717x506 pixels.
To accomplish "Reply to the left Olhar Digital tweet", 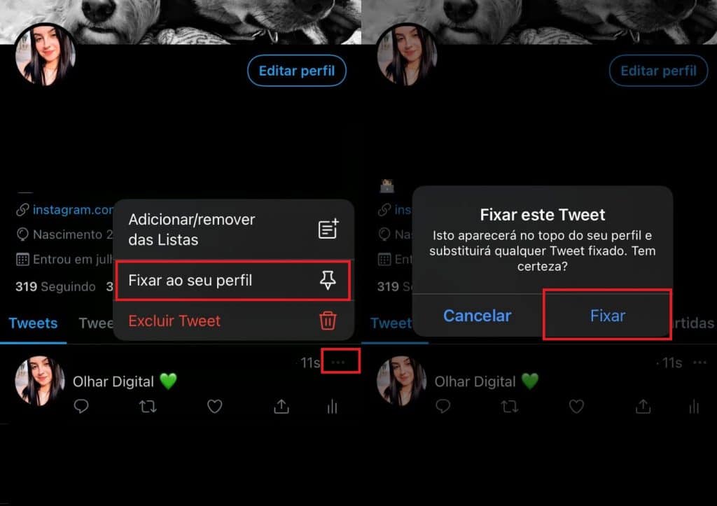I will (x=81, y=407).
